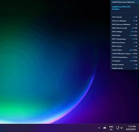Viewport: 139px width, 132px height.
Task: Select the VRAM Temperature row
Action: tap(125, 57)
